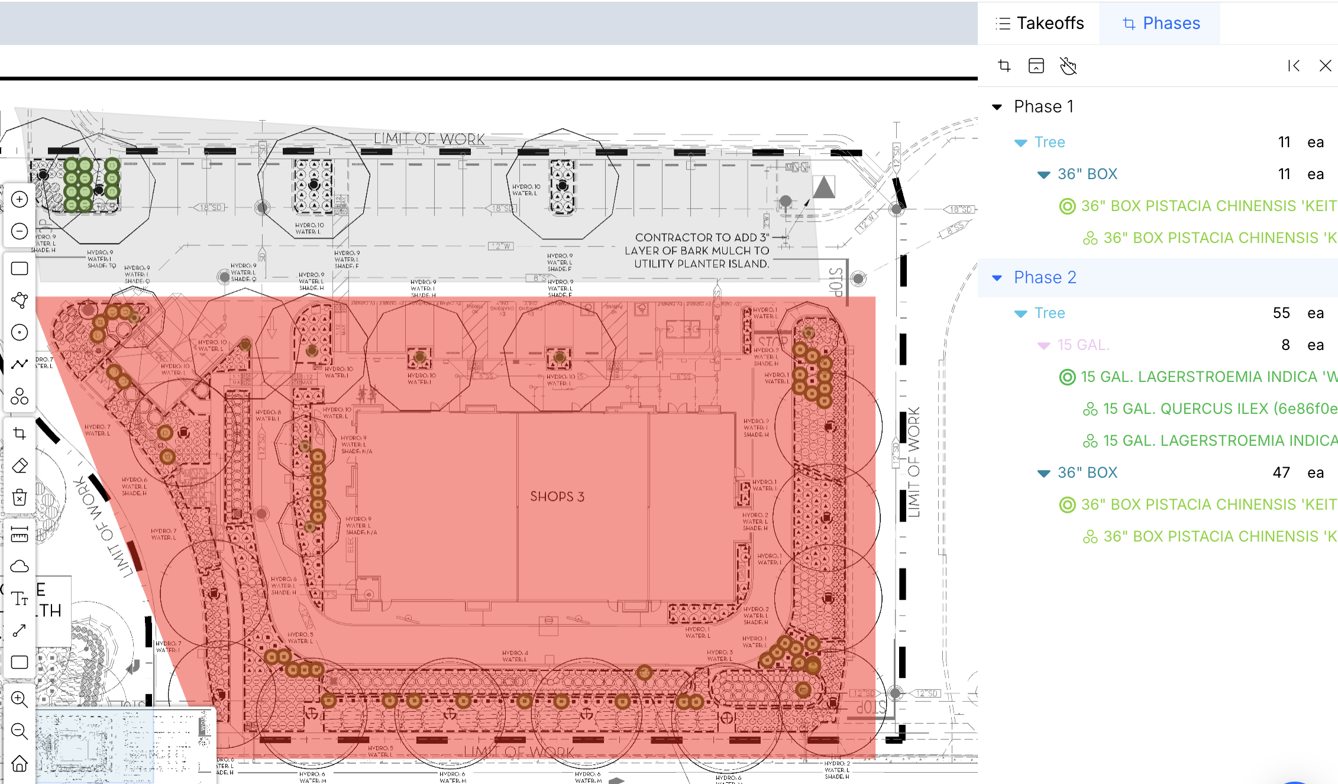
Task: Collapse the 36" BOX group under Phase 2
Action: [x=1043, y=472]
